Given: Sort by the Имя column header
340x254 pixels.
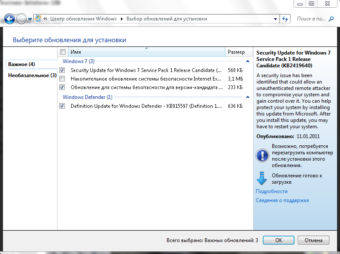Looking at the screenshot, I should tap(147, 52).
